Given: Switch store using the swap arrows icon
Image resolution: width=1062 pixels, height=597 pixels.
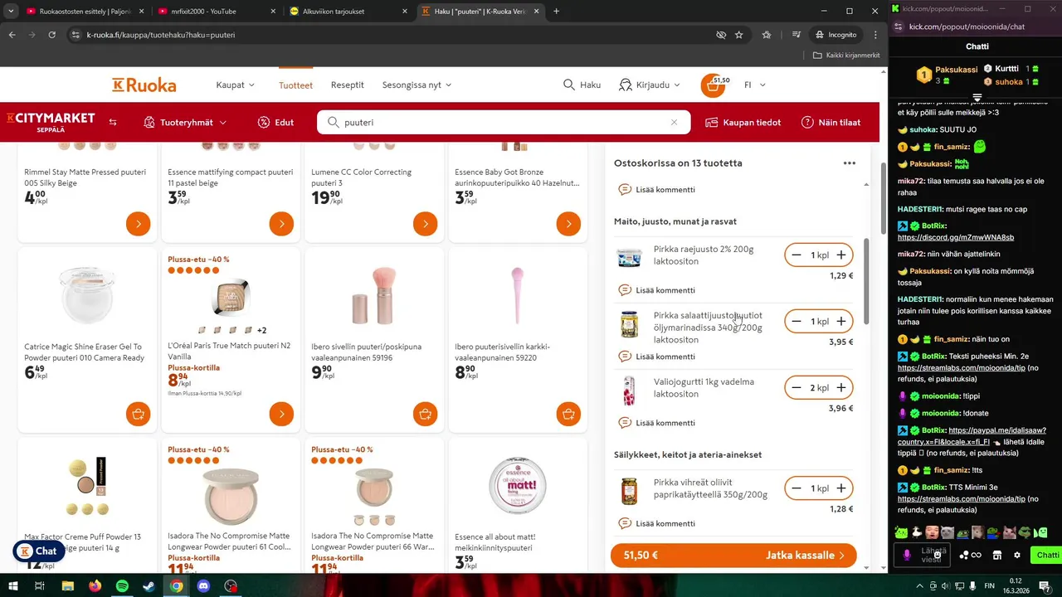Looking at the screenshot, I should (113, 122).
